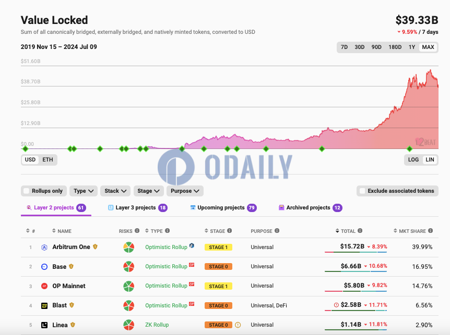The image size is (450, 335).
Task: Switch chart currency to USD
Action: point(30,160)
